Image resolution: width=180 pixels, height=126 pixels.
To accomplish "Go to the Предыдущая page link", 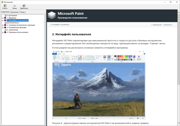I will click(156, 25).
